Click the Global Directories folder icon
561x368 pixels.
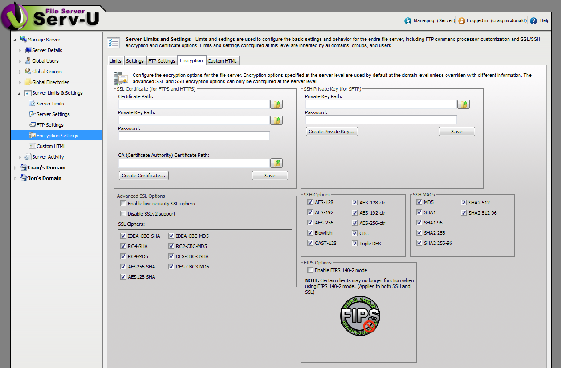coord(28,82)
